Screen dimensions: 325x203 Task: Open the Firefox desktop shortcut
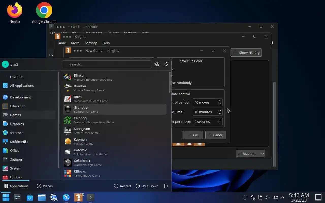[14, 13]
